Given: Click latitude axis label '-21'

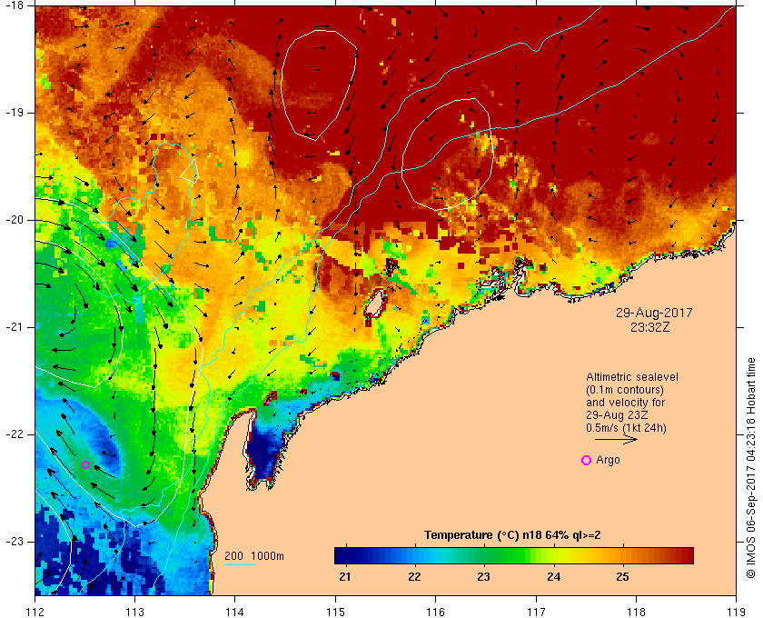Looking at the screenshot, I should [15, 327].
